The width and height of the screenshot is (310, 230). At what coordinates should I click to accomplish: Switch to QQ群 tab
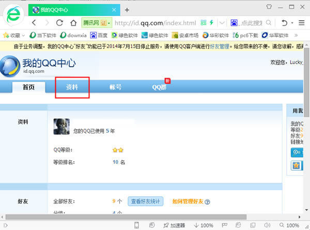point(159,87)
